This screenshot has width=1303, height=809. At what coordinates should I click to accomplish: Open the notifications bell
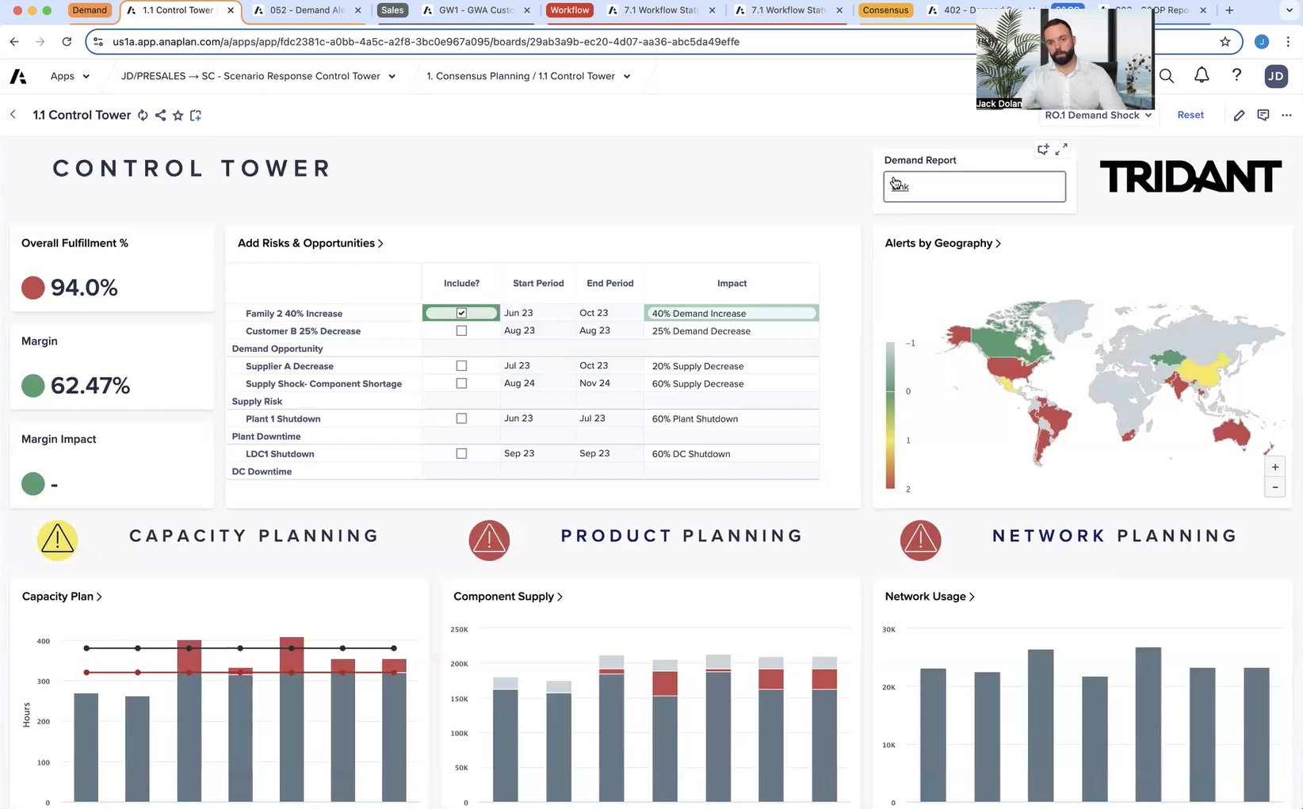click(x=1202, y=75)
